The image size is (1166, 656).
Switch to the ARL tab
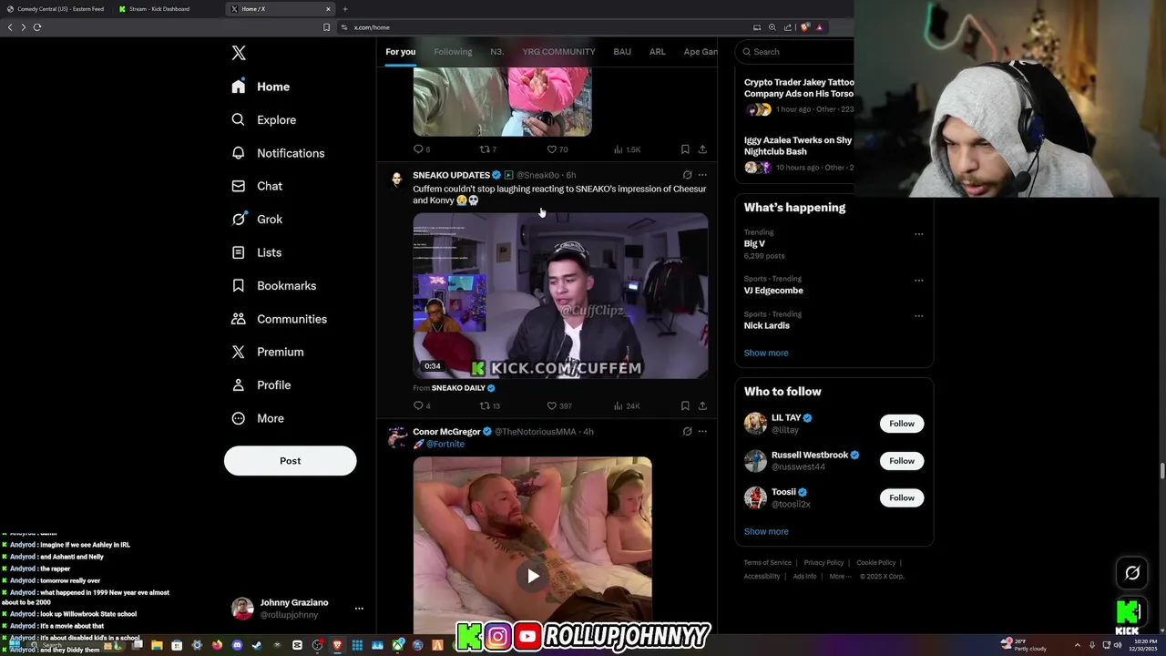[657, 52]
